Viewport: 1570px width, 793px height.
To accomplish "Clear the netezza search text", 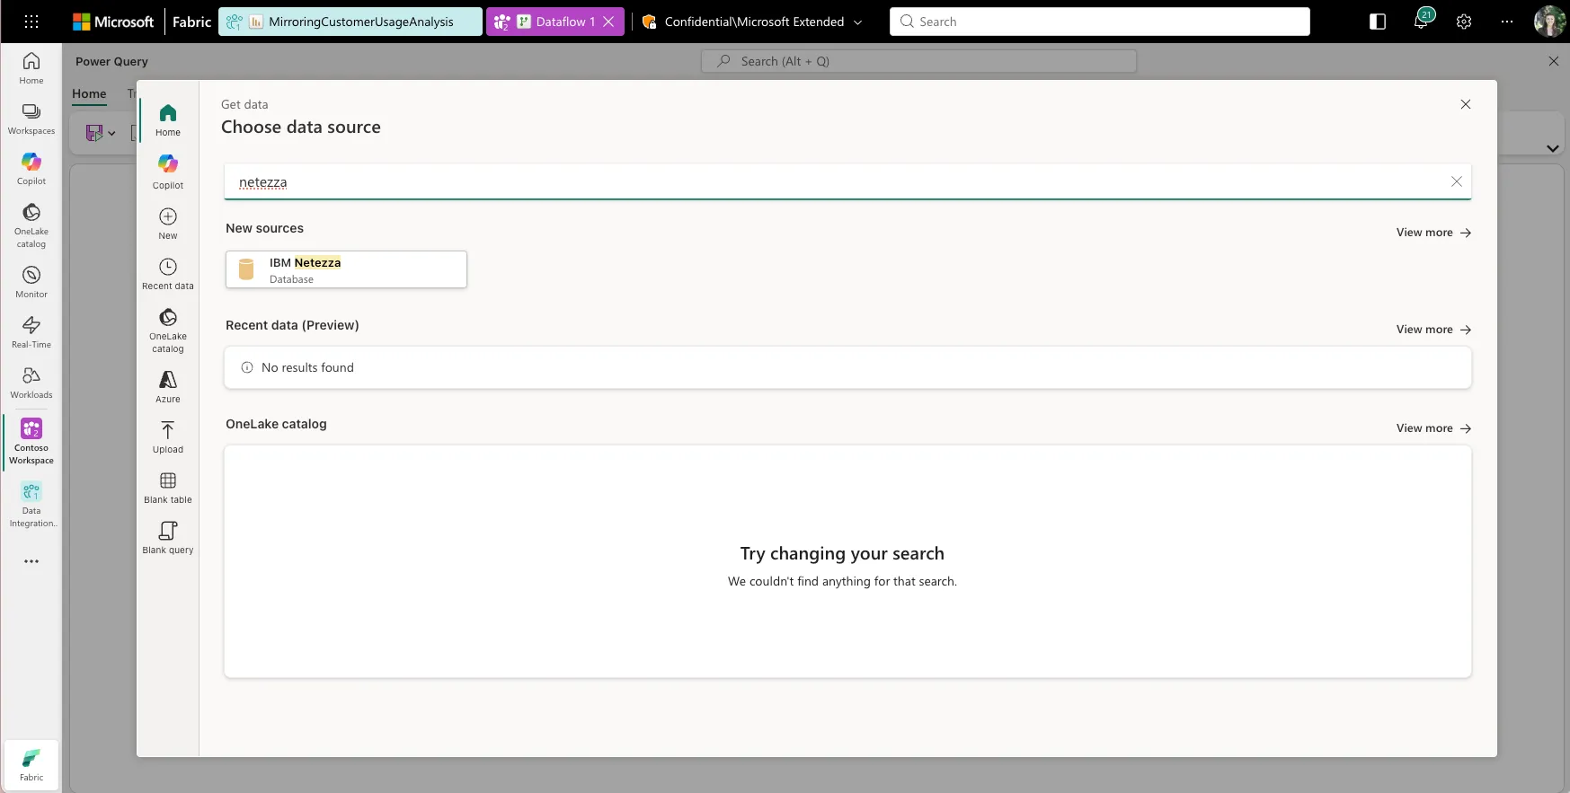I will point(1457,181).
